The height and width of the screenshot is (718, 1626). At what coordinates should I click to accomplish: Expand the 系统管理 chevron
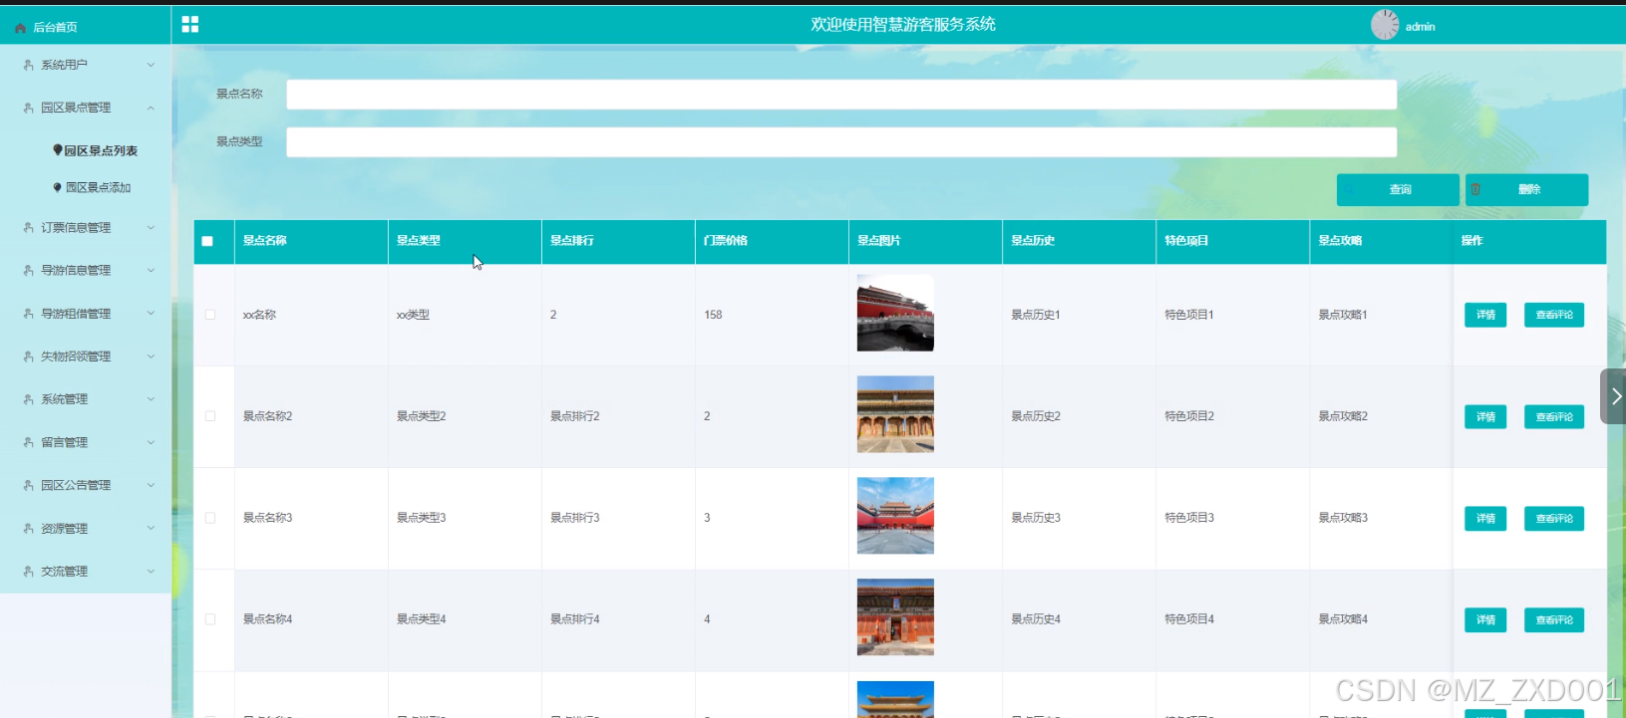151,399
